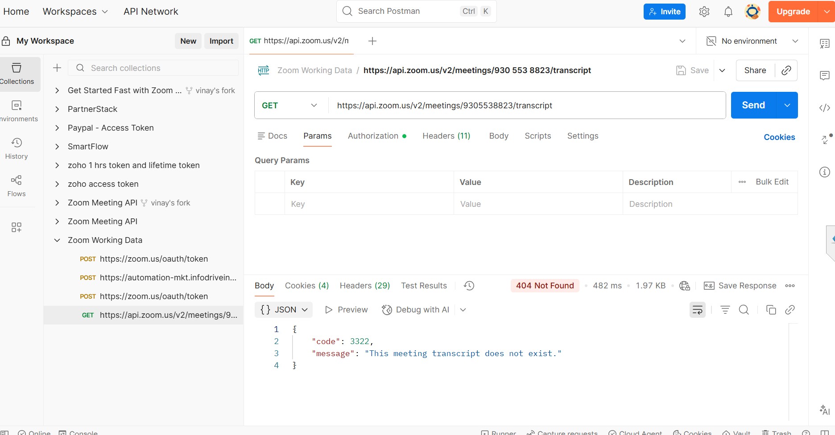The height and width of the screenshot is (435, 835).
Task: Click the Send button
Action: pyautogui.click(x=753, y=106)
